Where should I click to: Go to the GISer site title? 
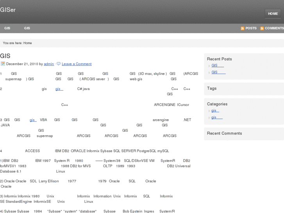point(8,10)
